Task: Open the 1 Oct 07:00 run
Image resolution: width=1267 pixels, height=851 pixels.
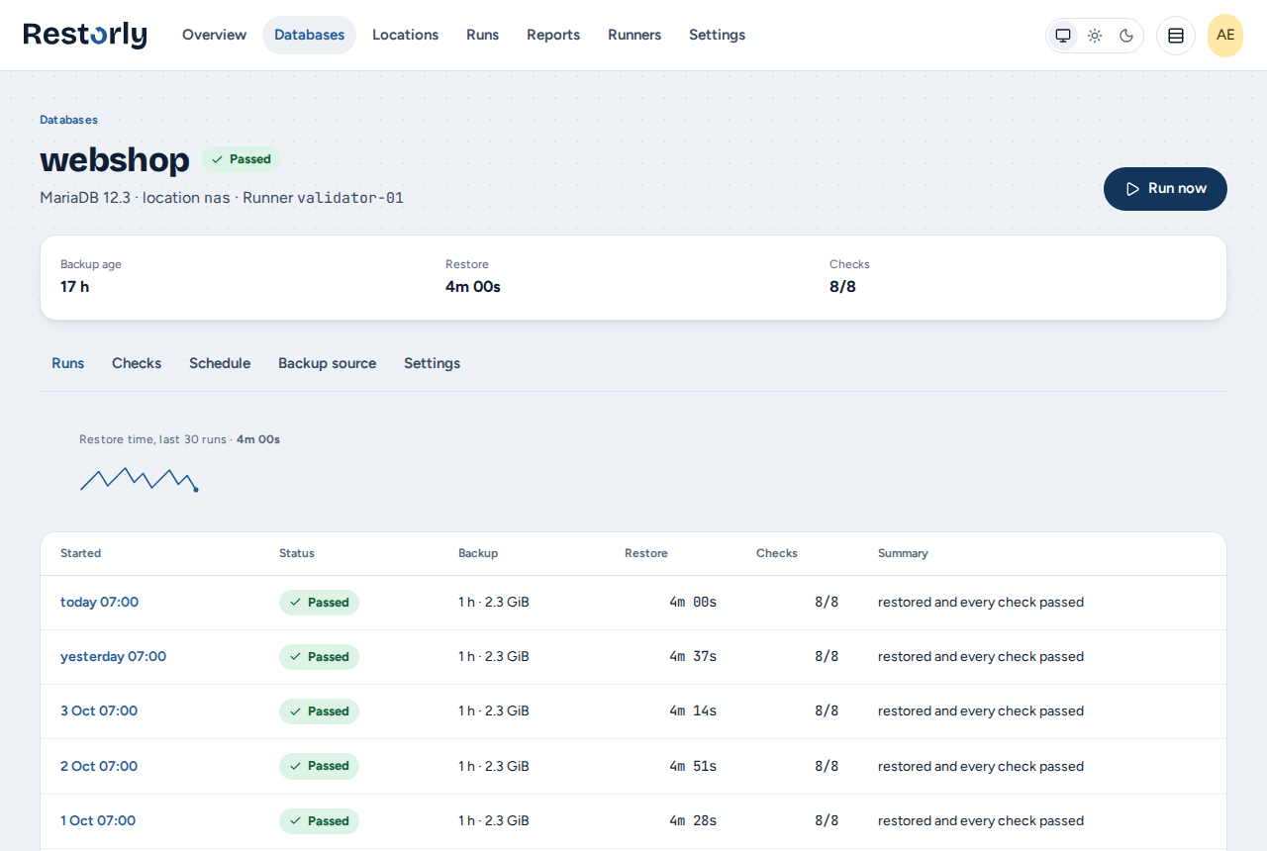Action: (98, 820)
